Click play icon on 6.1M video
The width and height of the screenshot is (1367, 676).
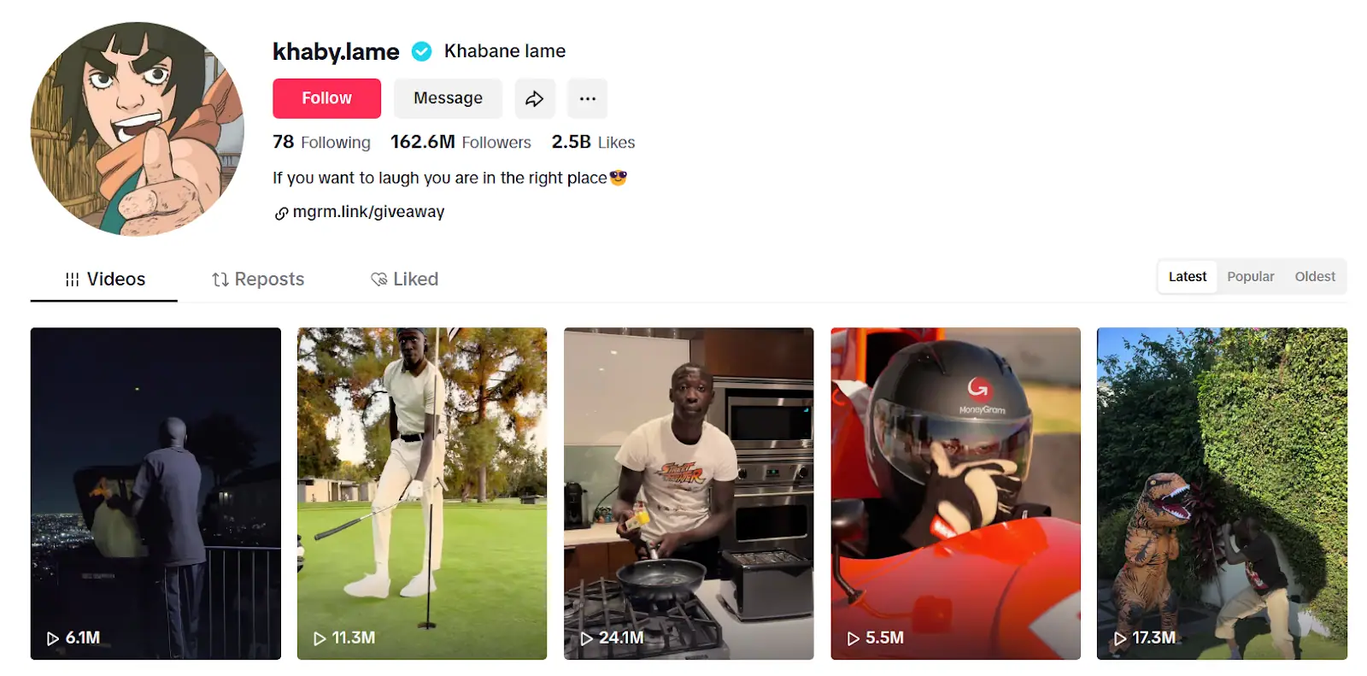pos(53,638)
